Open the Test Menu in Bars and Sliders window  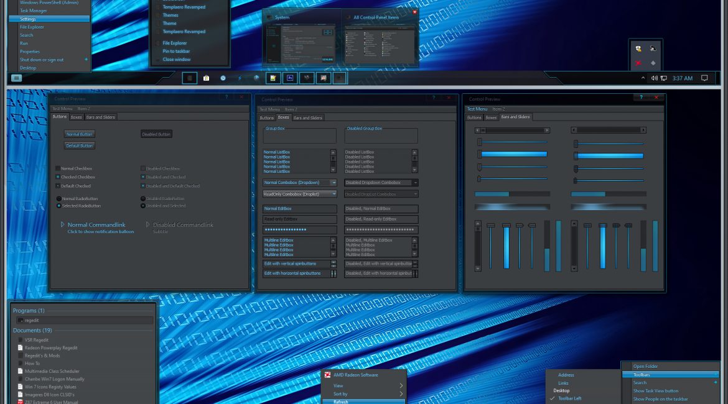pyautogui.click(x=477, y=109)
